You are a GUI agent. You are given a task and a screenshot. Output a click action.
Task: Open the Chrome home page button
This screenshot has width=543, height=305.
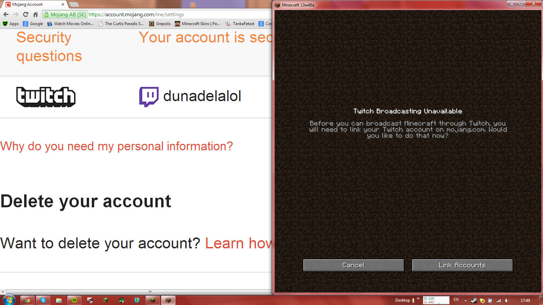coord(35,14)
